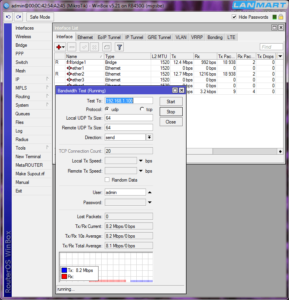Screen dimensions: 289x300
Task: Click the WinBox title bar logo icon
Action: tap(6, 6)
